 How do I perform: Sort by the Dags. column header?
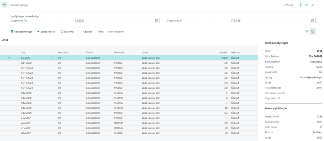[23, 53]
